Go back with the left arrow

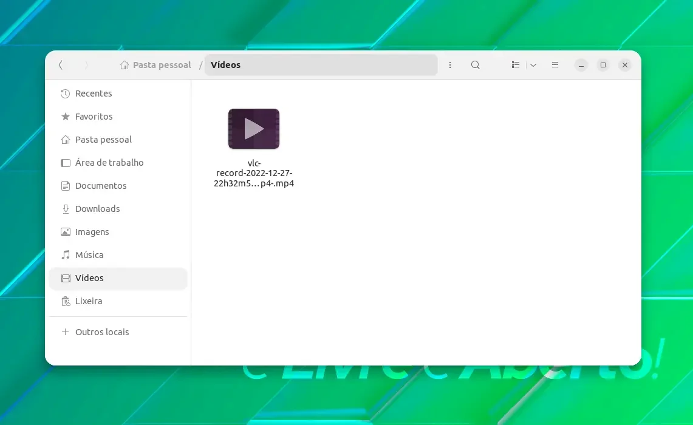[61, 65]
